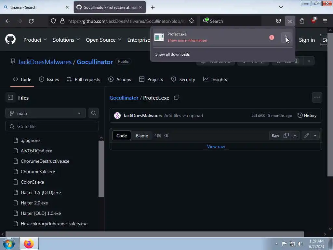
Task: Copy file path next to Profect.exe
Action: (x=177, y=98)
